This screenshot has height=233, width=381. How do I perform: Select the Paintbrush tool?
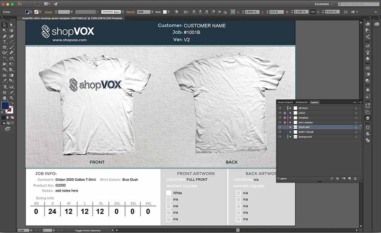(11, 47)
